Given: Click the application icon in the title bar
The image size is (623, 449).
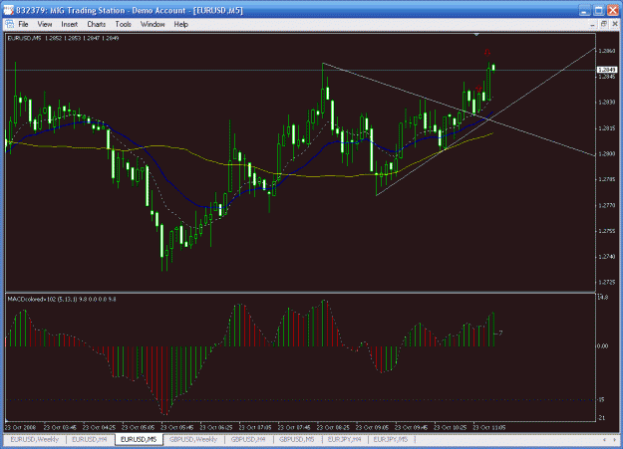Looking at the screenshot, I should [8, 10].
